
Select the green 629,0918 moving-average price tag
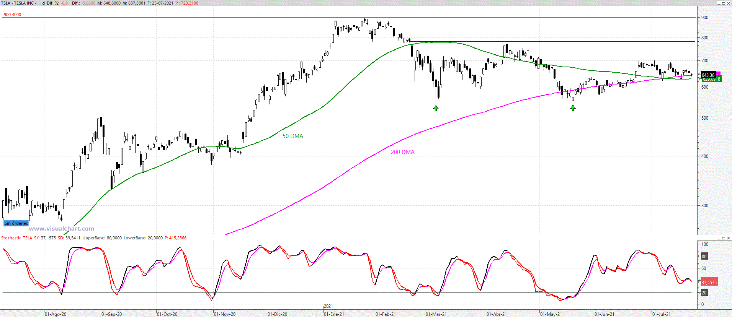[x=711, y=79]
